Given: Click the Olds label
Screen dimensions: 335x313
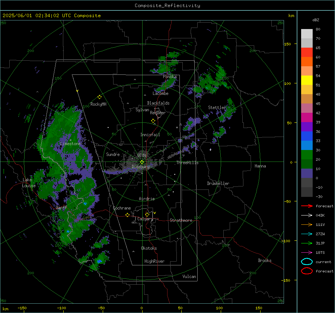Looking at the screenshot, I should click(x=142, y=155).
